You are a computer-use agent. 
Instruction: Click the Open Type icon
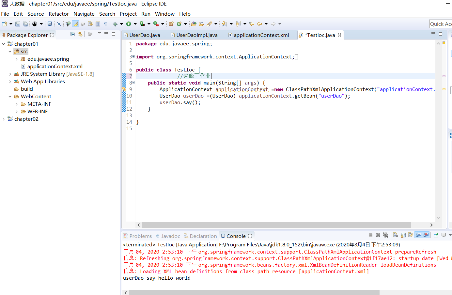(194, 24)
